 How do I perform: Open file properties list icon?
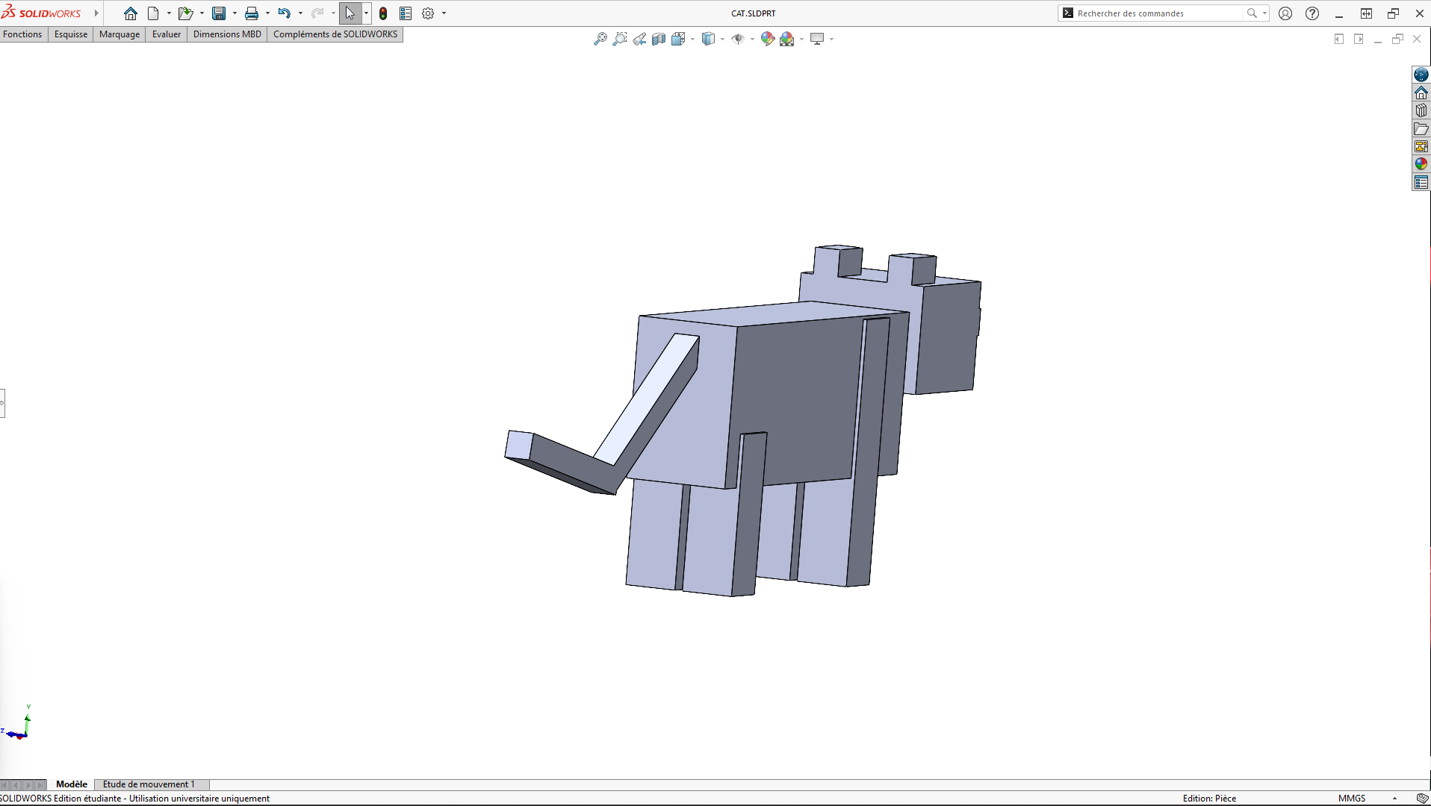pos(406,13)
